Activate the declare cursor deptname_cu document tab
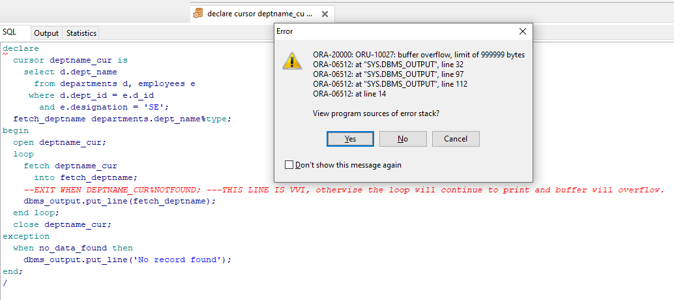The image size is (674, 300). [x=259, y=13]
